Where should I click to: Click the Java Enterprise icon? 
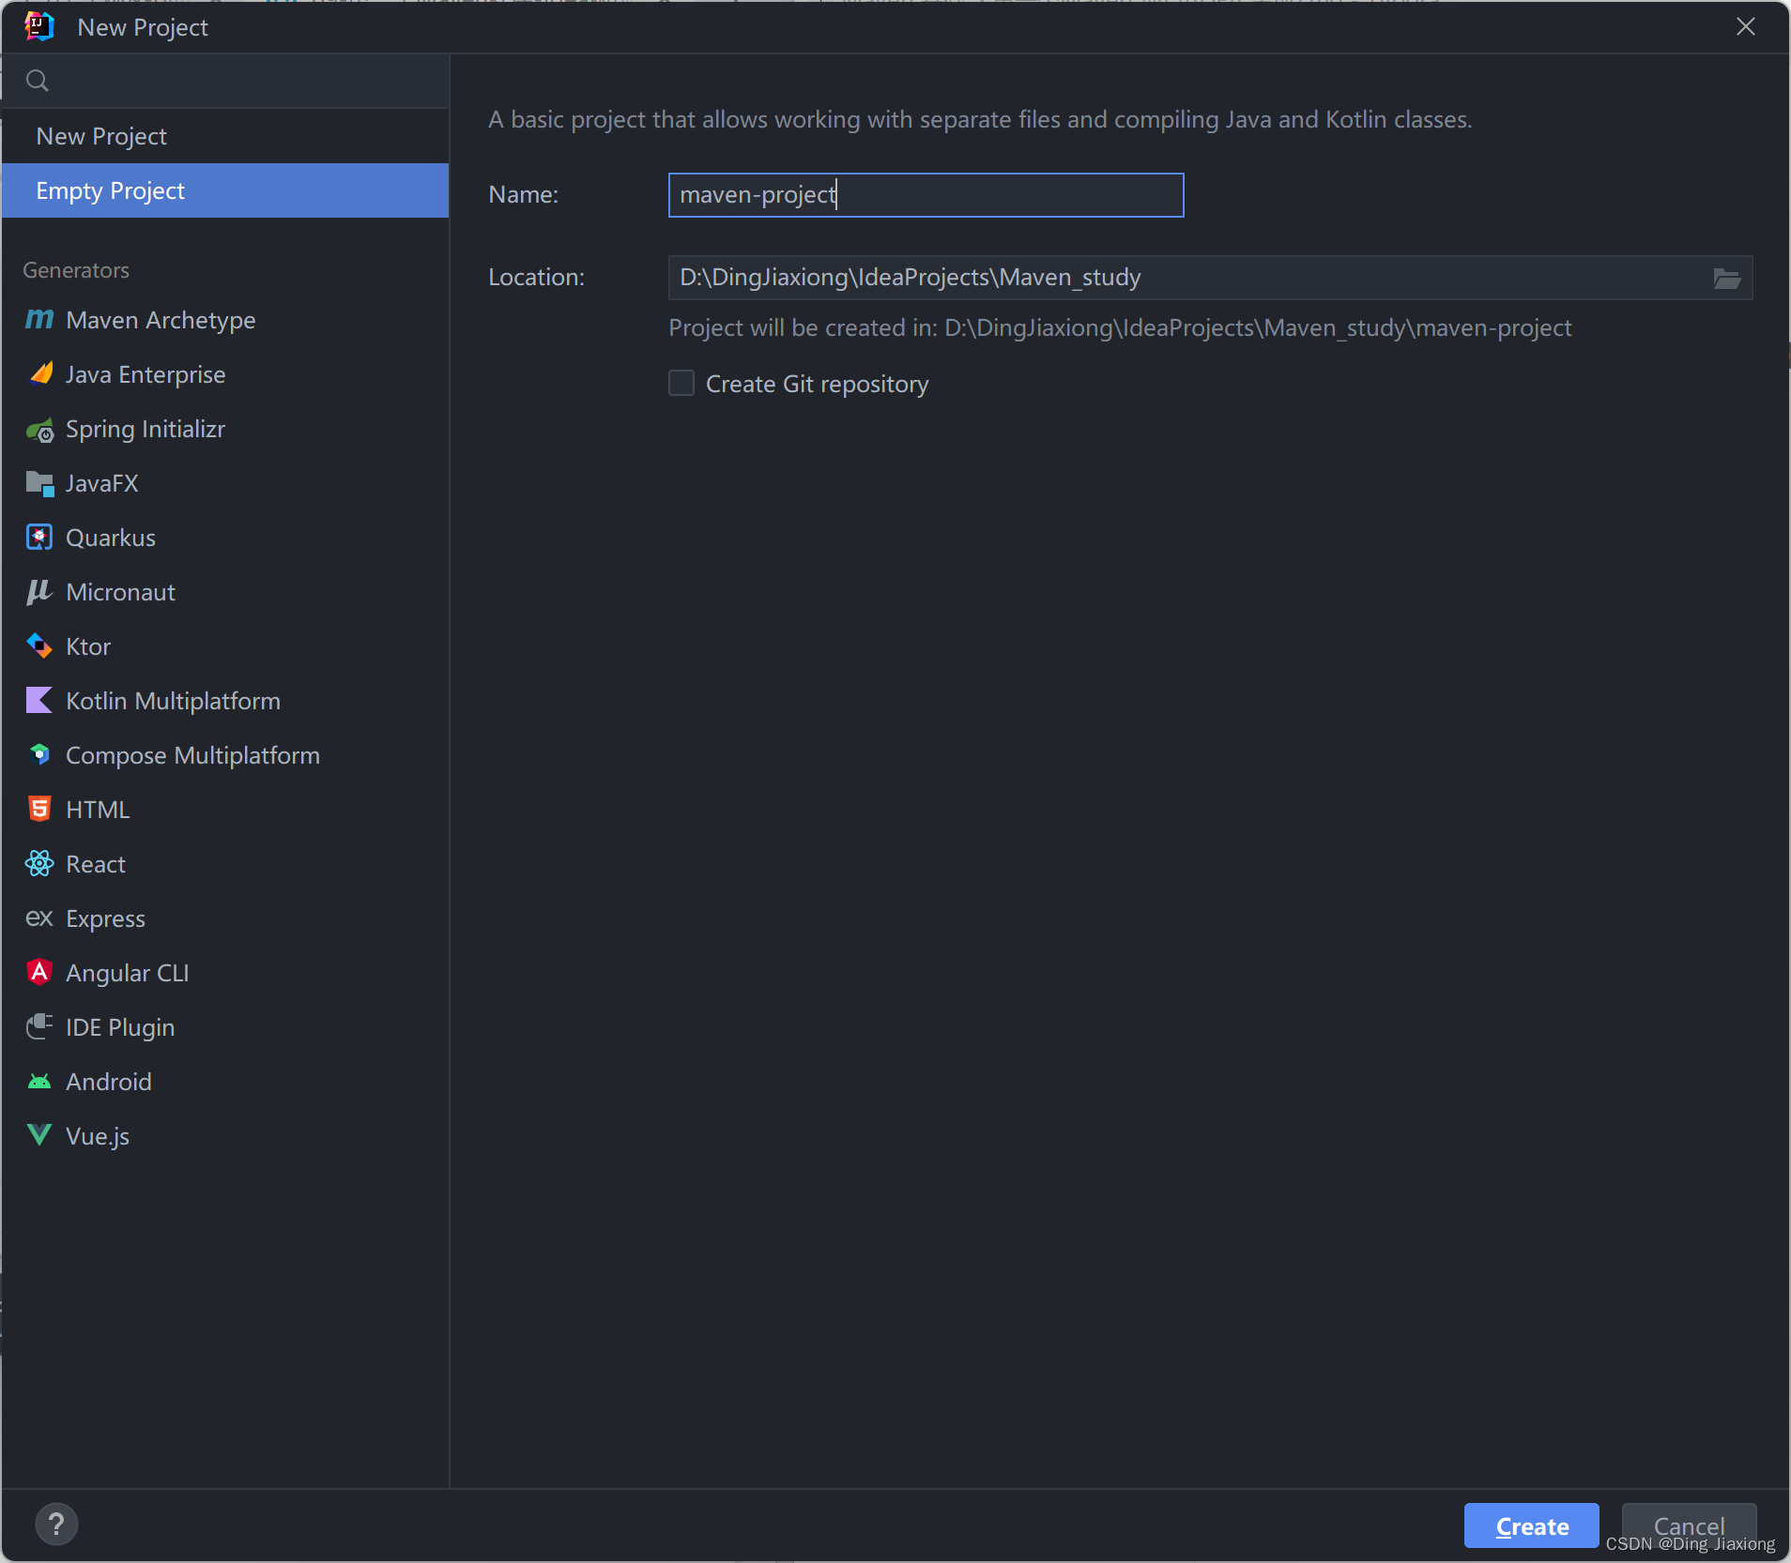pos(39,374)
